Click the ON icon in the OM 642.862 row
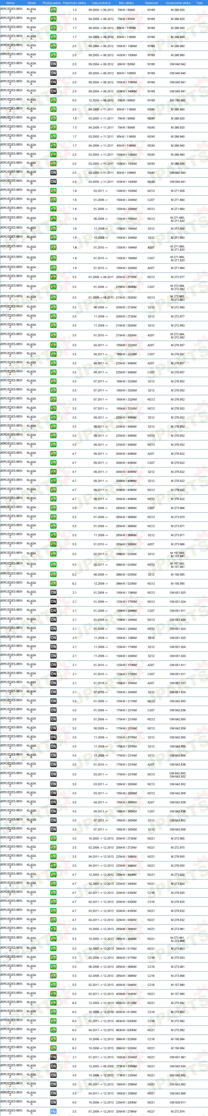This screenshot has height=1116, width=208. point(53,1084)
